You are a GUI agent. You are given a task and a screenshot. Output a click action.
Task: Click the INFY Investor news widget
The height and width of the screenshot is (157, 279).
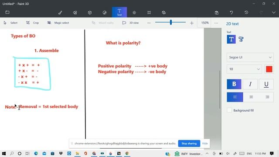[x=189, y=154]
